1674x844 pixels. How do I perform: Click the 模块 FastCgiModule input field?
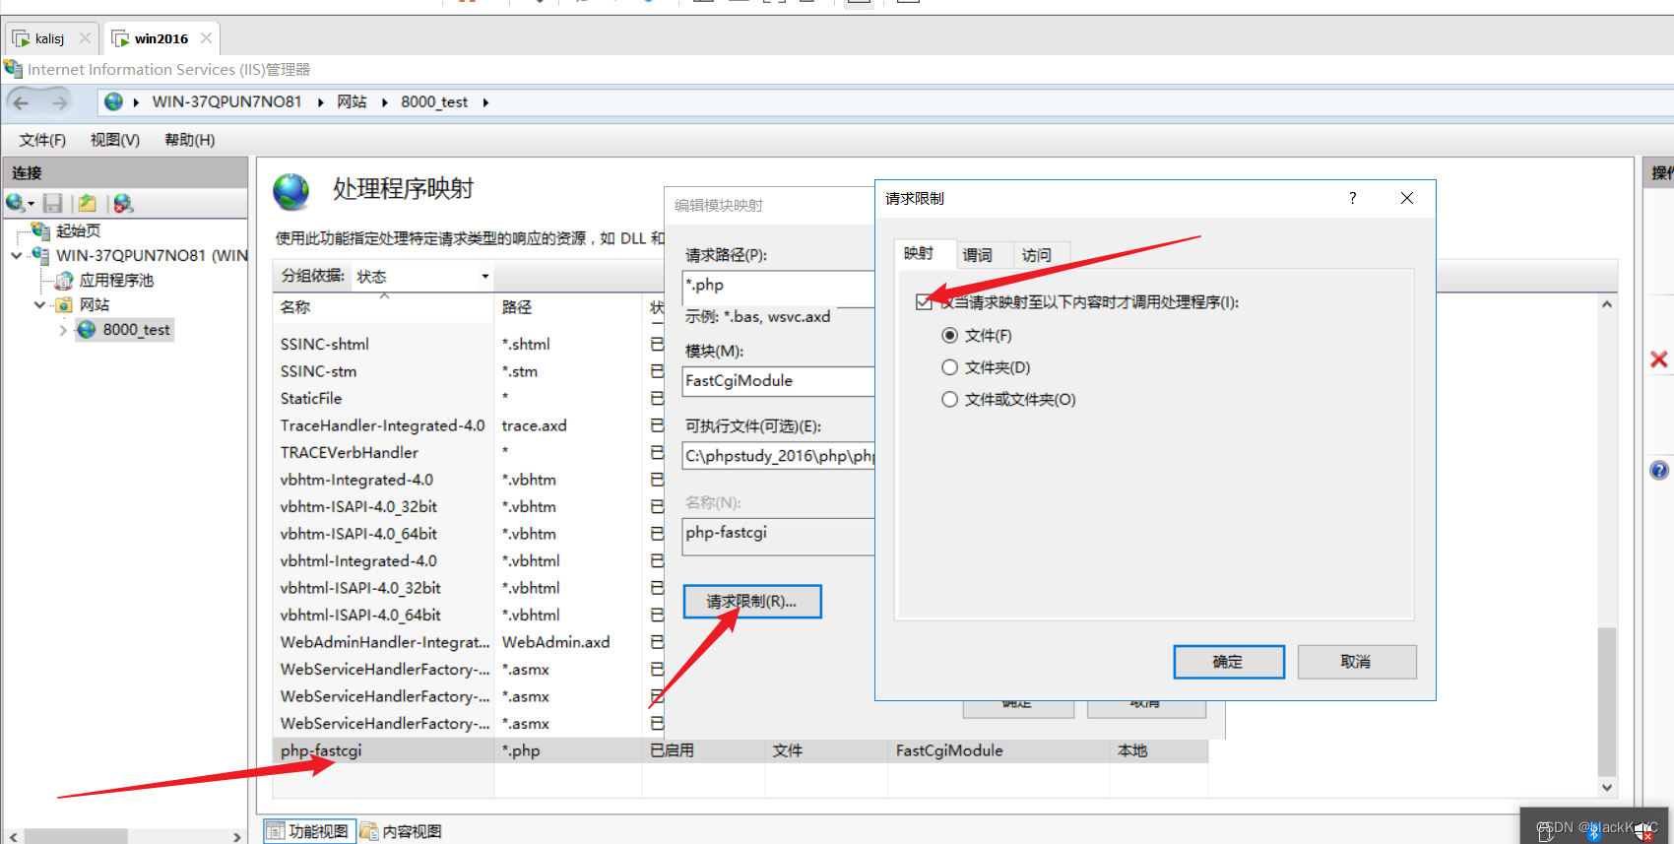778,381
